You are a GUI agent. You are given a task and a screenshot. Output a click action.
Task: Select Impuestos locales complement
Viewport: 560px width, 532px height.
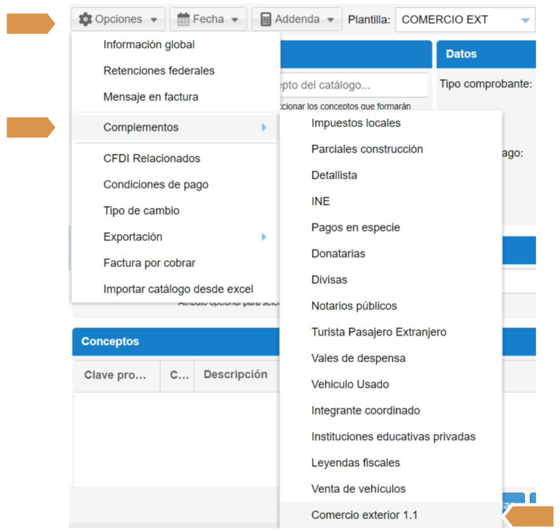pyautogui.click(x=356, y=123)
